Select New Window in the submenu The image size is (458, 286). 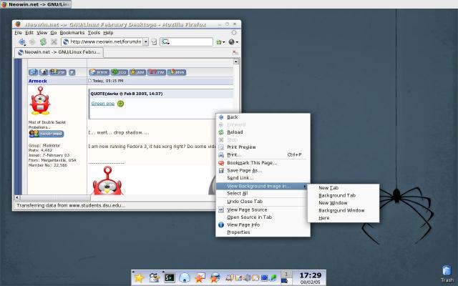343,203
